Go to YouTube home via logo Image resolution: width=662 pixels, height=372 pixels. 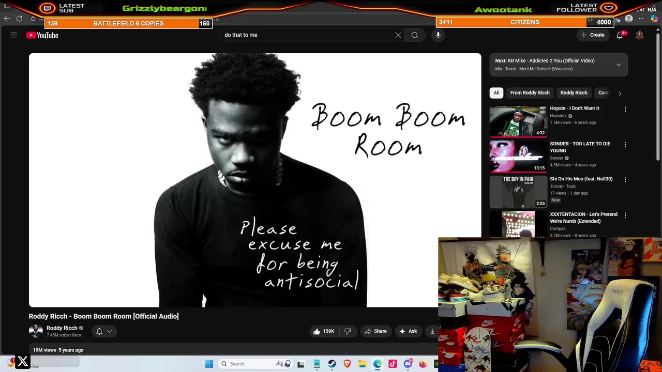click(x=42, y=35)
